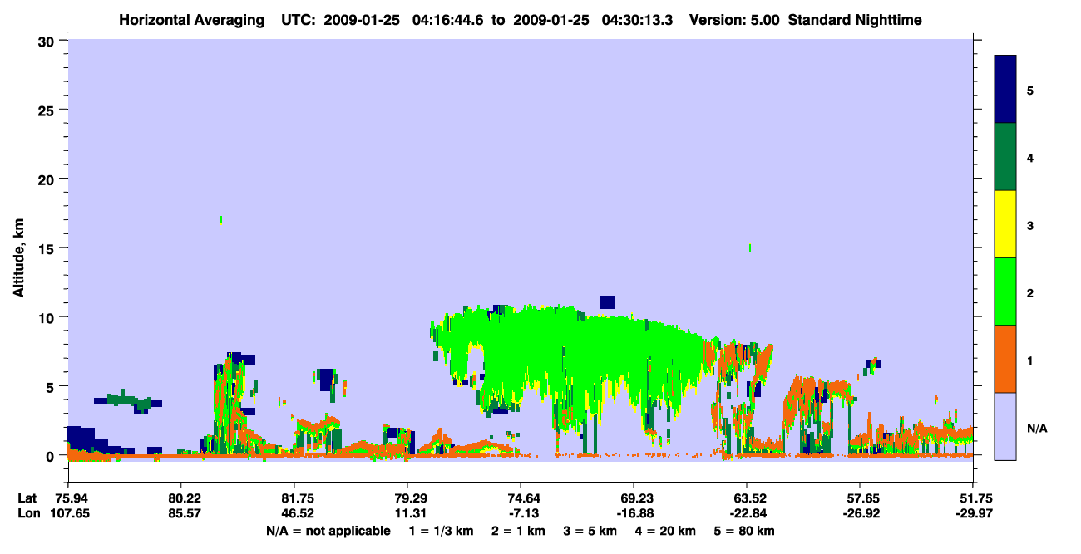Viewport: 1081px width, 554px height.
Task: Click the legend label '4'
Action: coord(1030,157)
